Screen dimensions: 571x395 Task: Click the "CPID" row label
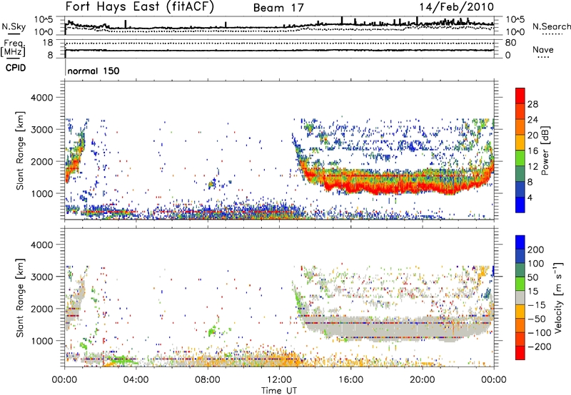pyautogui.click(x=16, y=68)
